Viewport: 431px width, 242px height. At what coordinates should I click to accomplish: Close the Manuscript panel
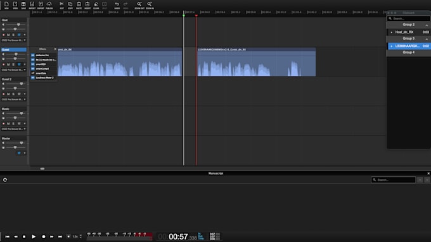tap(428, 174)
